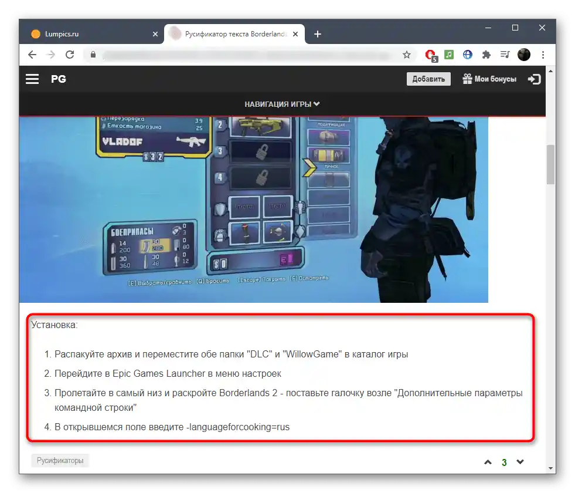Viewport: 575px width, 493px height.
Task: Upvote with the up chevron
Action: (x=488, y=462)
